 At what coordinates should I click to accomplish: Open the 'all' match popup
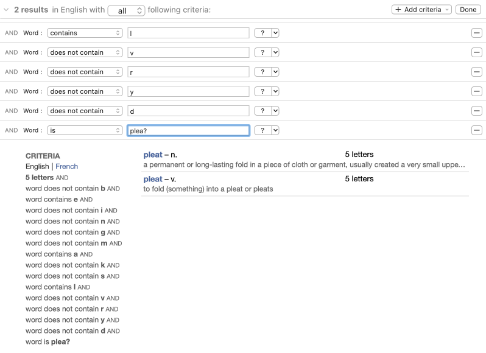(x=126, y=10)
